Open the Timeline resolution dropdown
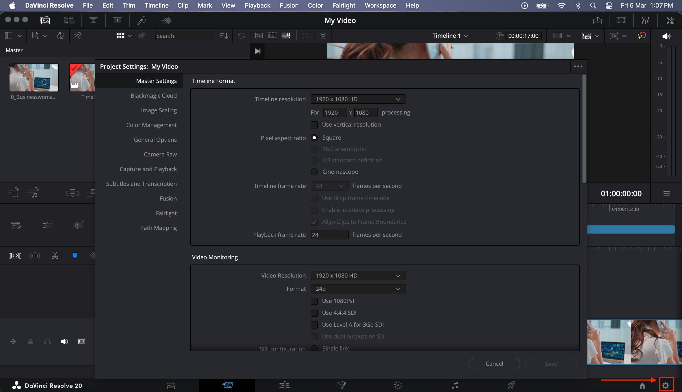The width and height of the screenshot is (682, 392). click(x=357, y=99)
